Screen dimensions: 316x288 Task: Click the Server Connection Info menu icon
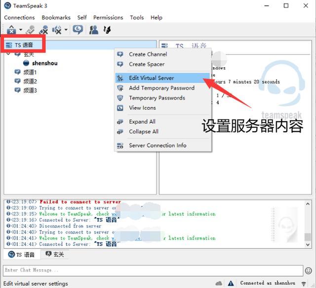(x=120, y=145)
